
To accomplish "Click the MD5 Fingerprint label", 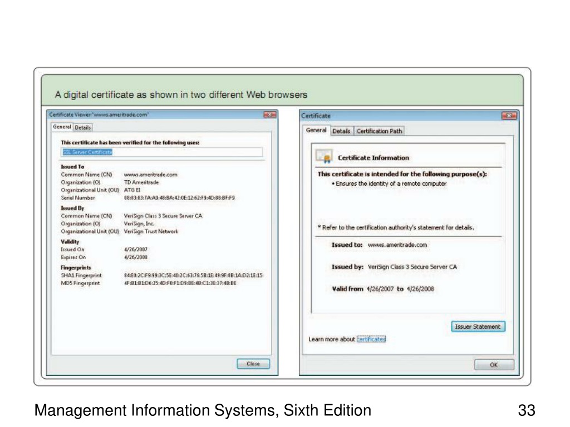I will point(80,283).
